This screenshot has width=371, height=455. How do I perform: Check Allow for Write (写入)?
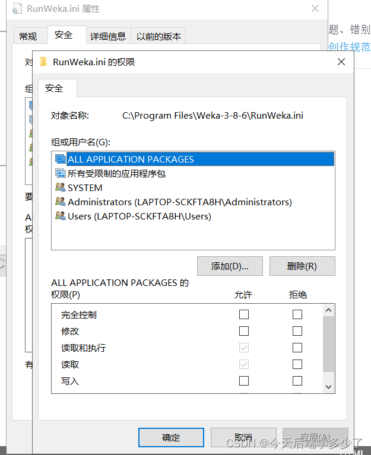coord(244,381)
